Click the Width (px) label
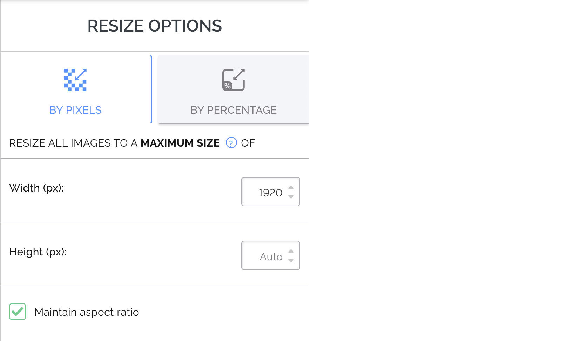 36,188
